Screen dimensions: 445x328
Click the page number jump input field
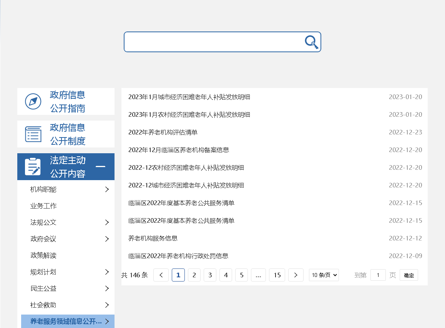tap(378, 275)
